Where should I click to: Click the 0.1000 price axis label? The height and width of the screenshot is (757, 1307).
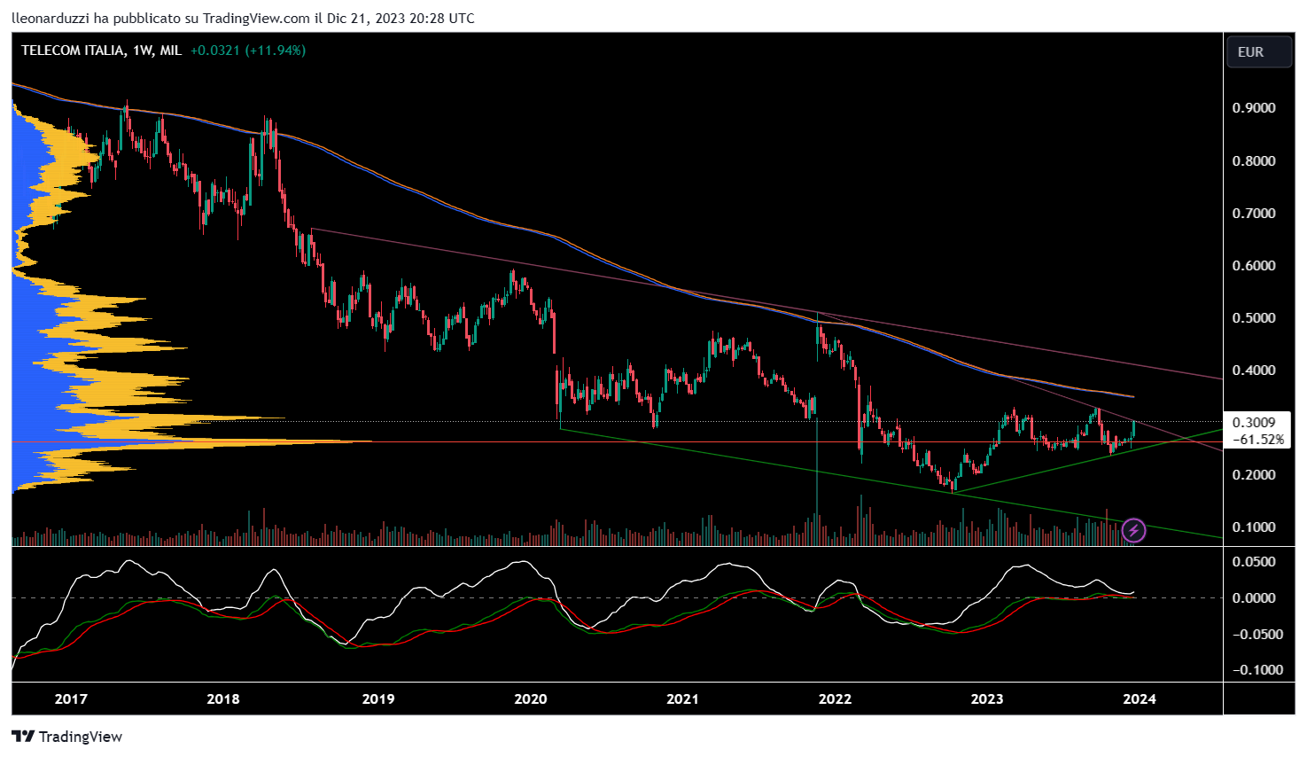(x=1254, y=527)
